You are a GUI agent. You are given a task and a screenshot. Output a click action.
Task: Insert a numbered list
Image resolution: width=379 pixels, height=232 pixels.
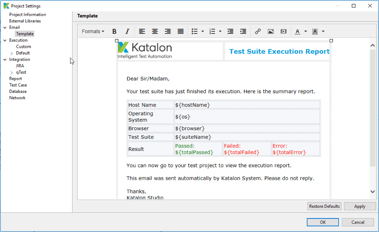(x=212, y=31)
